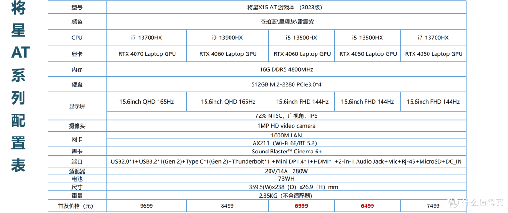This screenshot has height=213, width=508.
Task: Click the 硬盘 row label
Action: (77, 84)
